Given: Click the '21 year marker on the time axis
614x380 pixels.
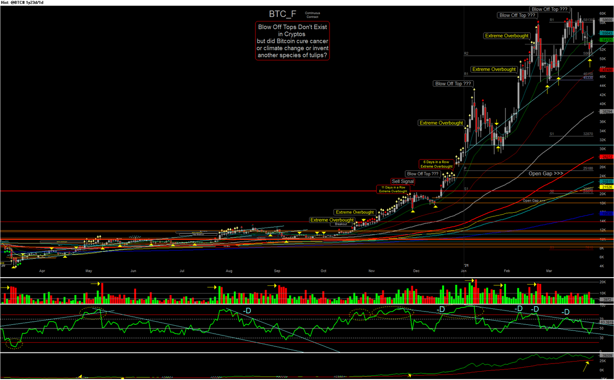Looking at the screenshot, I should pyautogui.click(x=466, y=265).
